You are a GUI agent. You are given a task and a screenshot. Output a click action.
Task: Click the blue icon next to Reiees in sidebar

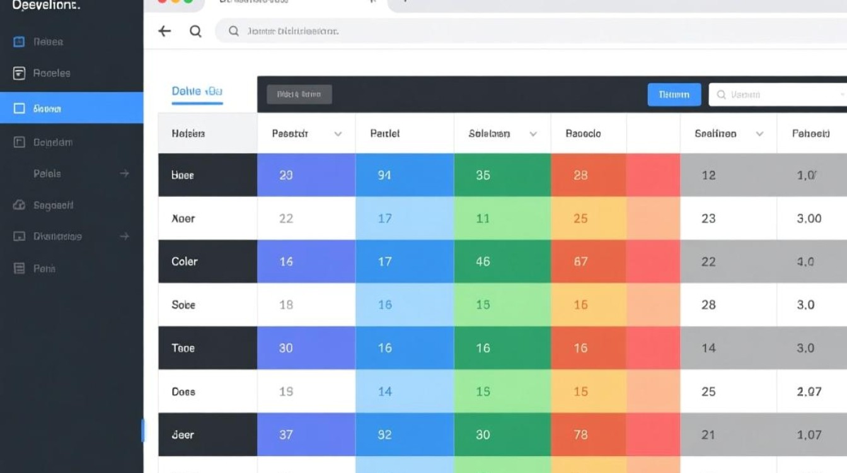19,42
